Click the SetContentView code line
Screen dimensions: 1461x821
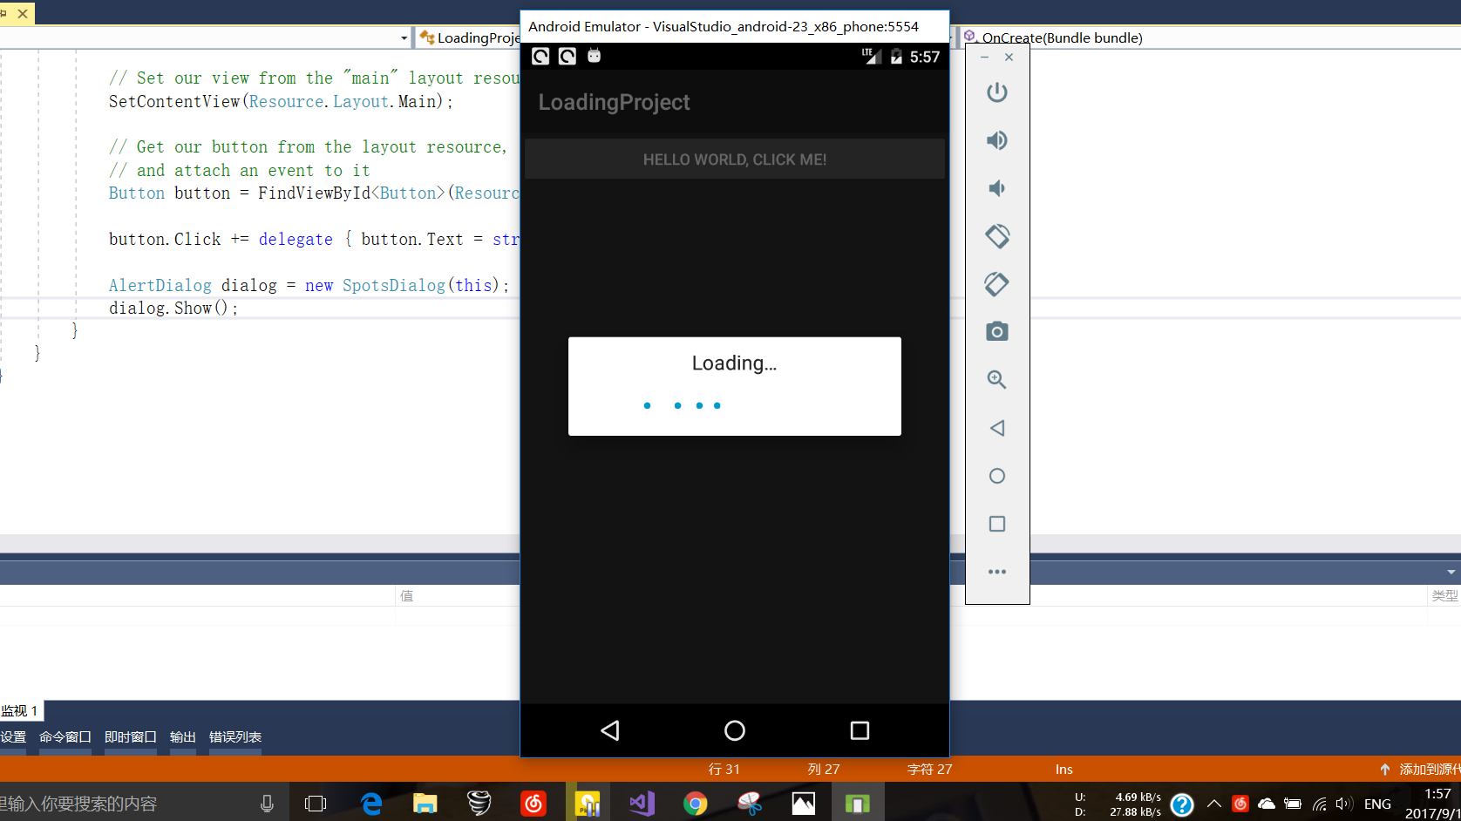click(281, 102)
